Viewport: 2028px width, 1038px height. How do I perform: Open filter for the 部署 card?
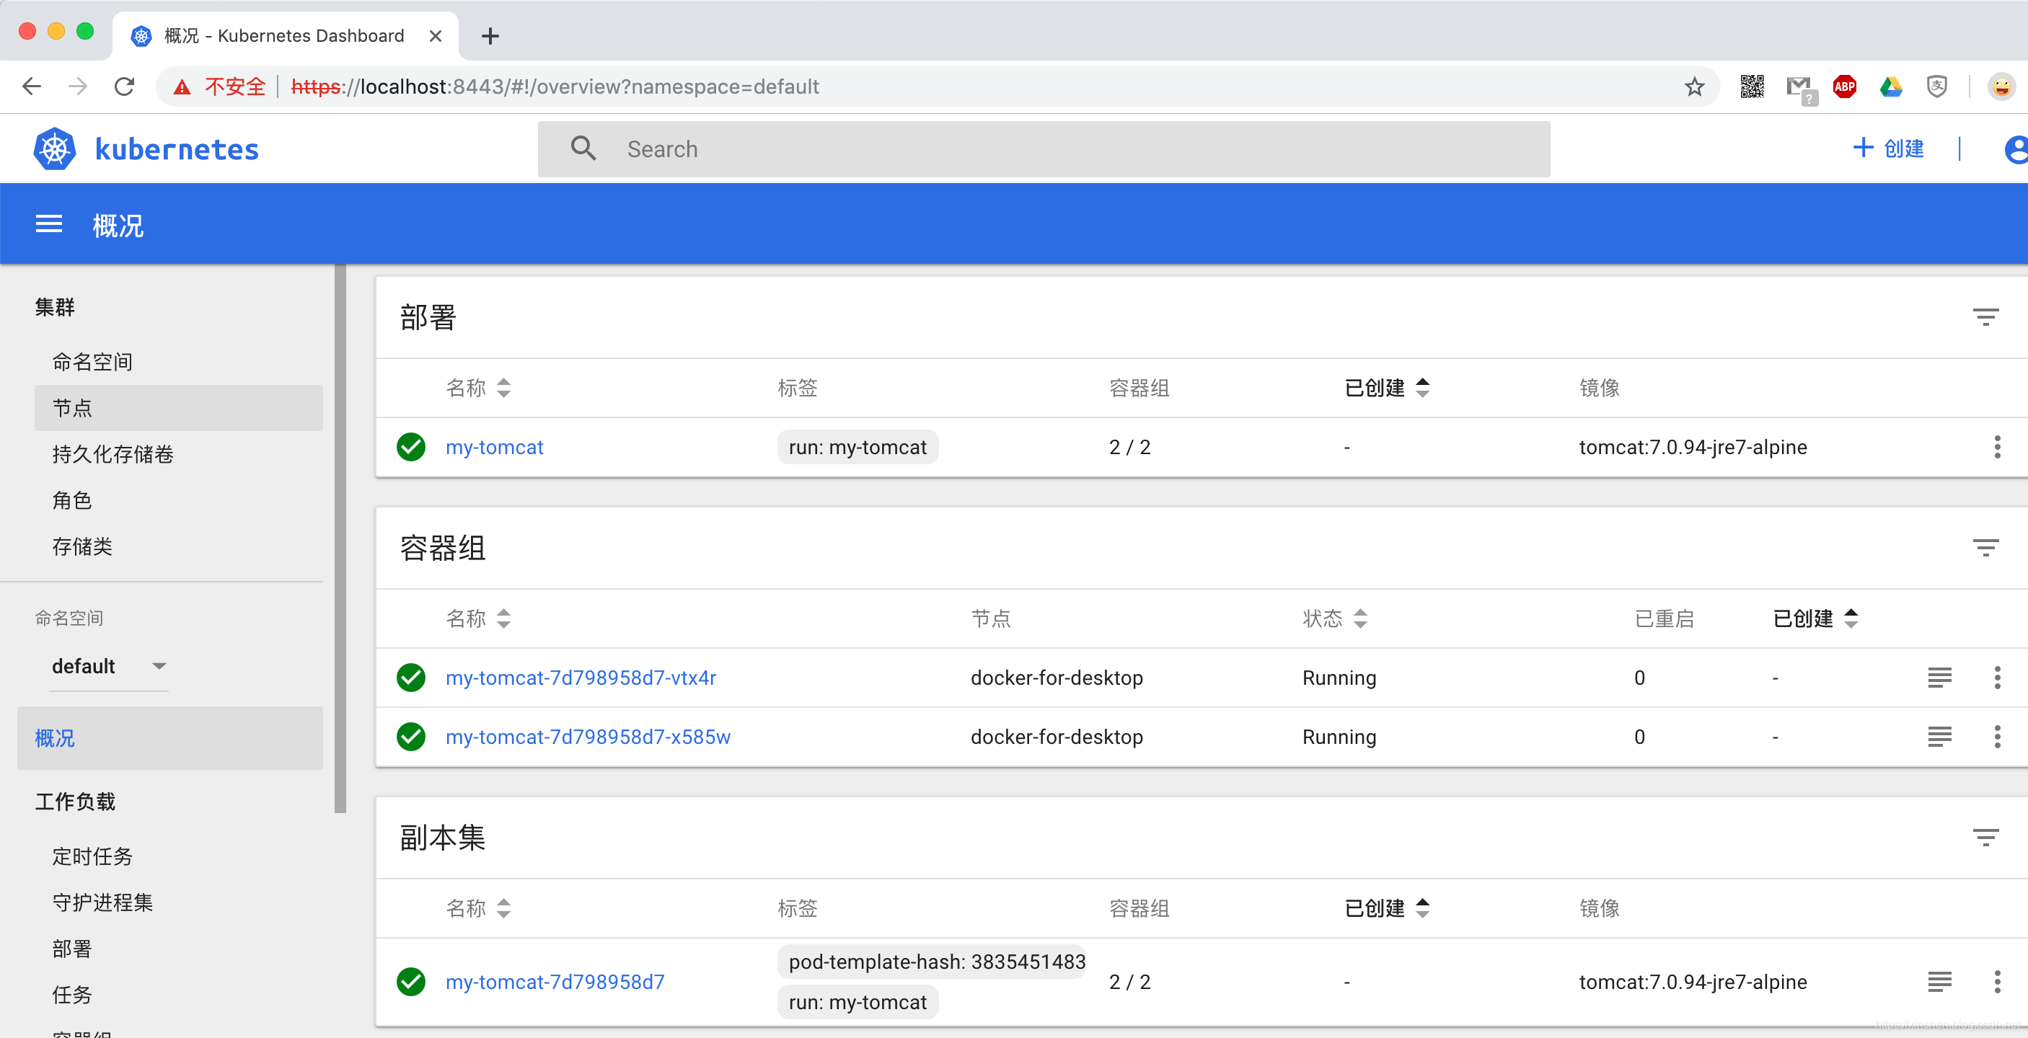[x=1985, y=317]
